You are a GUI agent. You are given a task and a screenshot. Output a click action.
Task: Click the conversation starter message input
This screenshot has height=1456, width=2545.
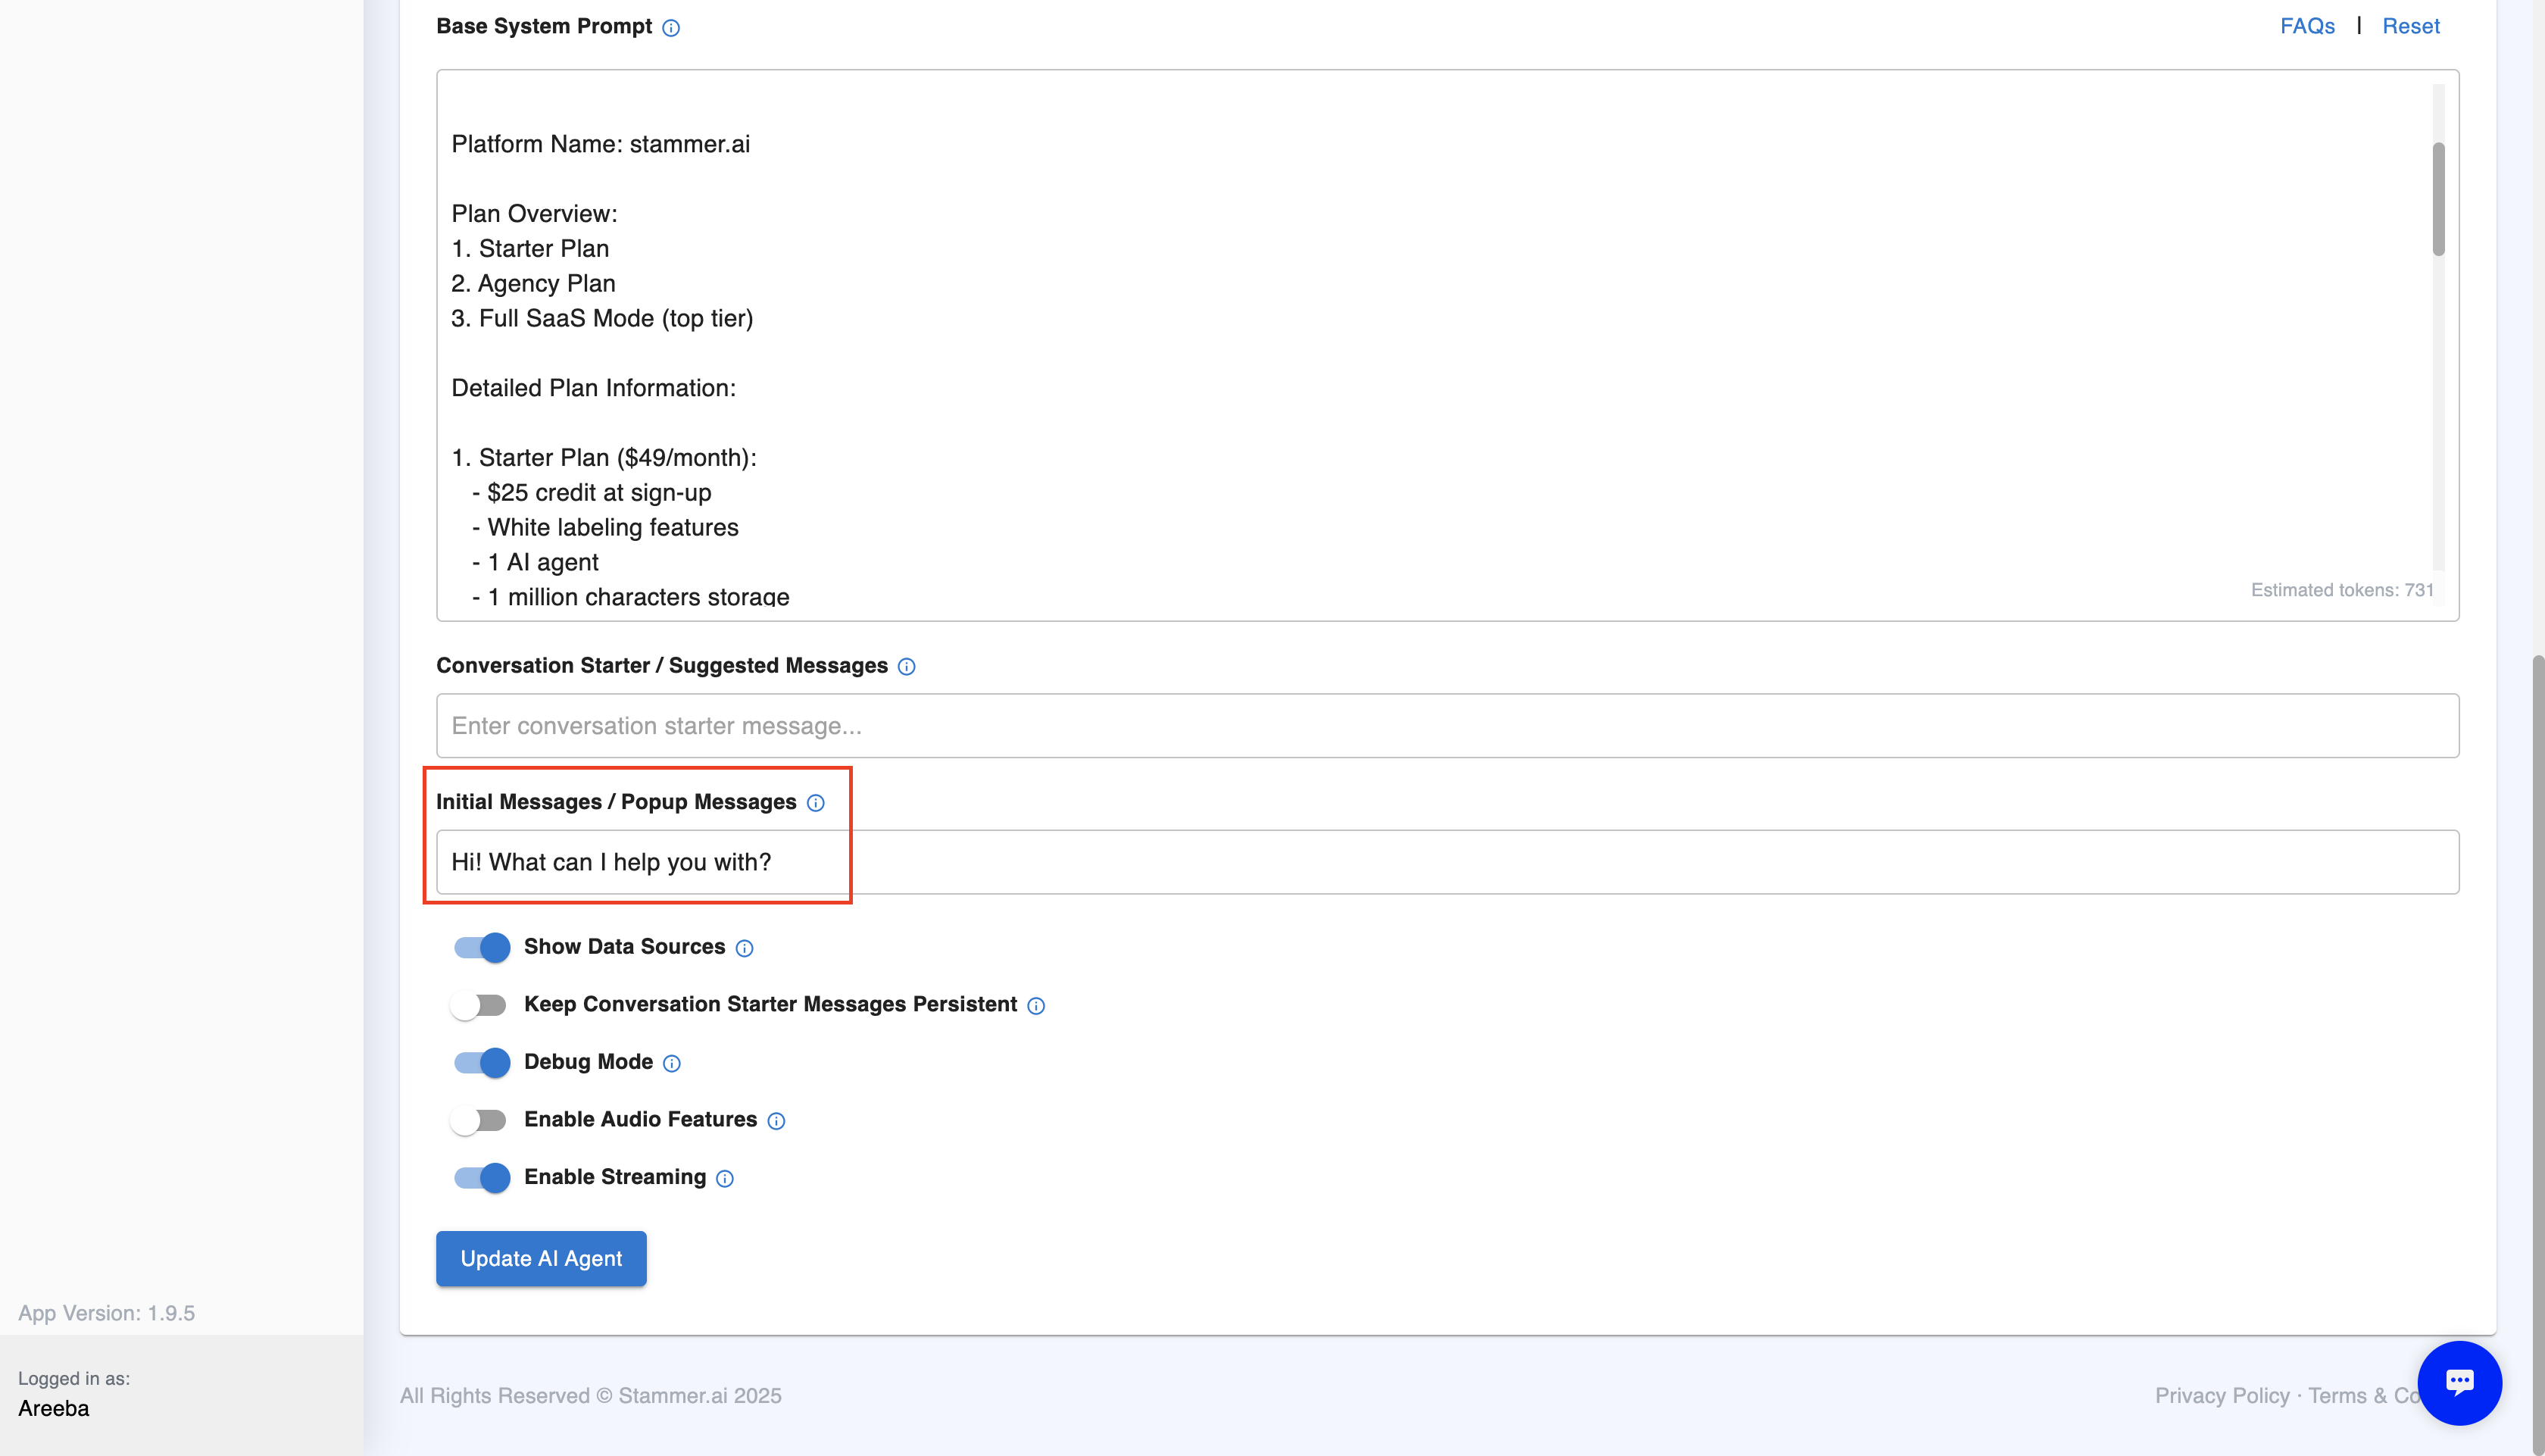1447,726
